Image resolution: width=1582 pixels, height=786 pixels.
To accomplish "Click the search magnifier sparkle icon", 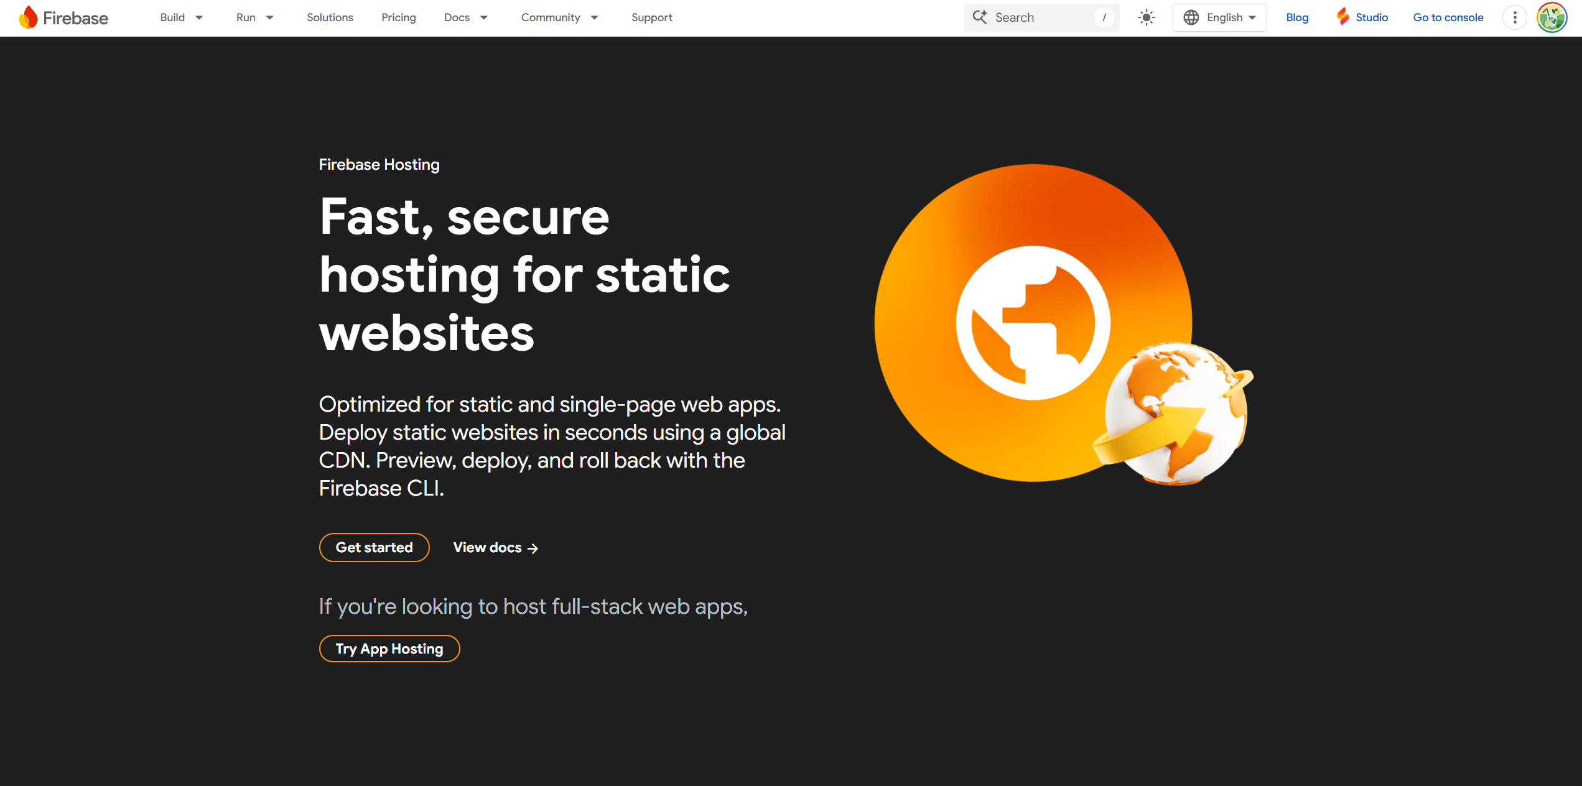I will point(980,17).
